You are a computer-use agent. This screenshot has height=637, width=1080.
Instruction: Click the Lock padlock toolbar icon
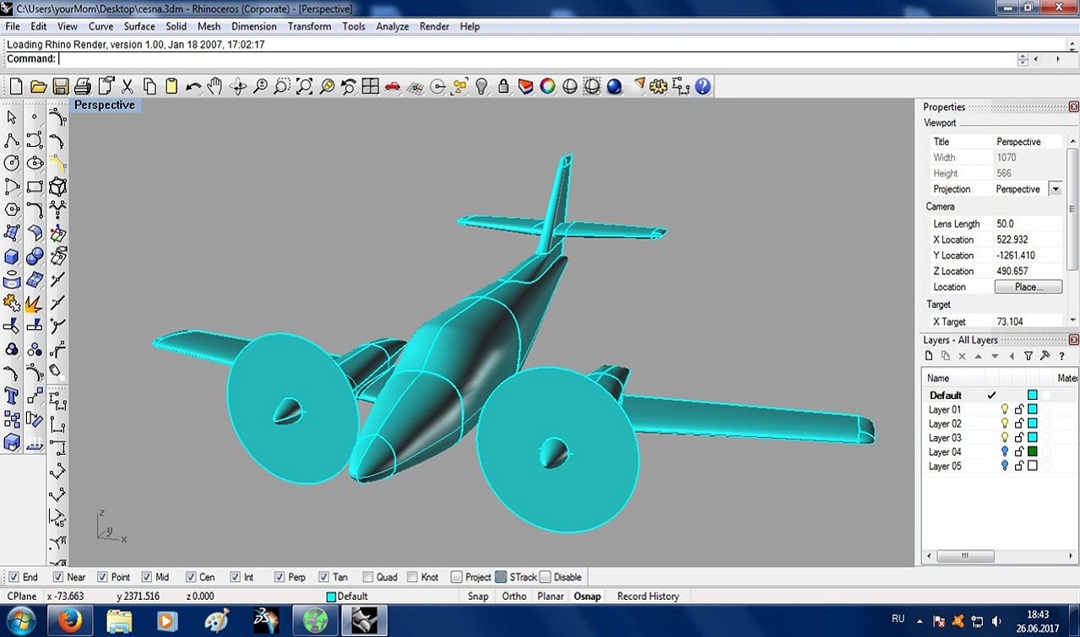[x=503, y=86]
